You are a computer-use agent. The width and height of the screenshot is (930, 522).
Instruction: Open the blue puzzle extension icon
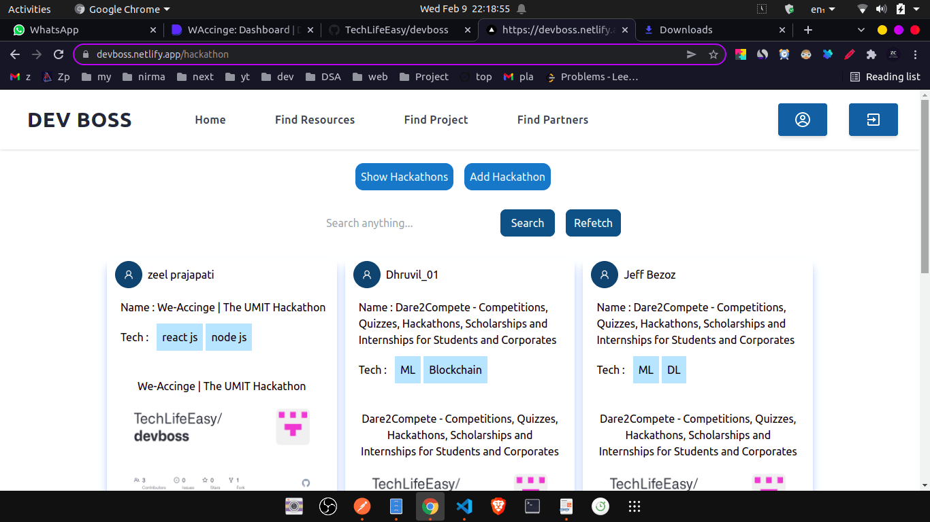(x=828, y=54)
